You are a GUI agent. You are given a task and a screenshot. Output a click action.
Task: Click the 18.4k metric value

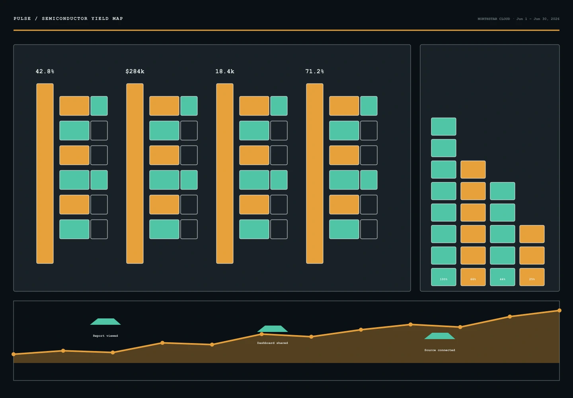click(x=225, y=72)
